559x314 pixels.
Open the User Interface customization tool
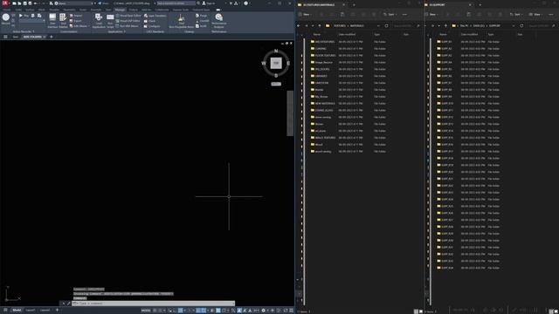point(52,21)
